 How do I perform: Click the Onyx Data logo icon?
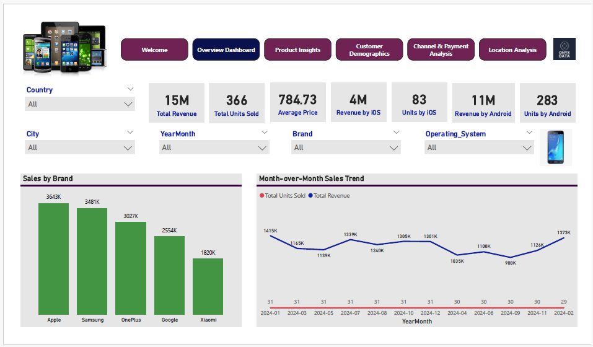click(564, 49)
